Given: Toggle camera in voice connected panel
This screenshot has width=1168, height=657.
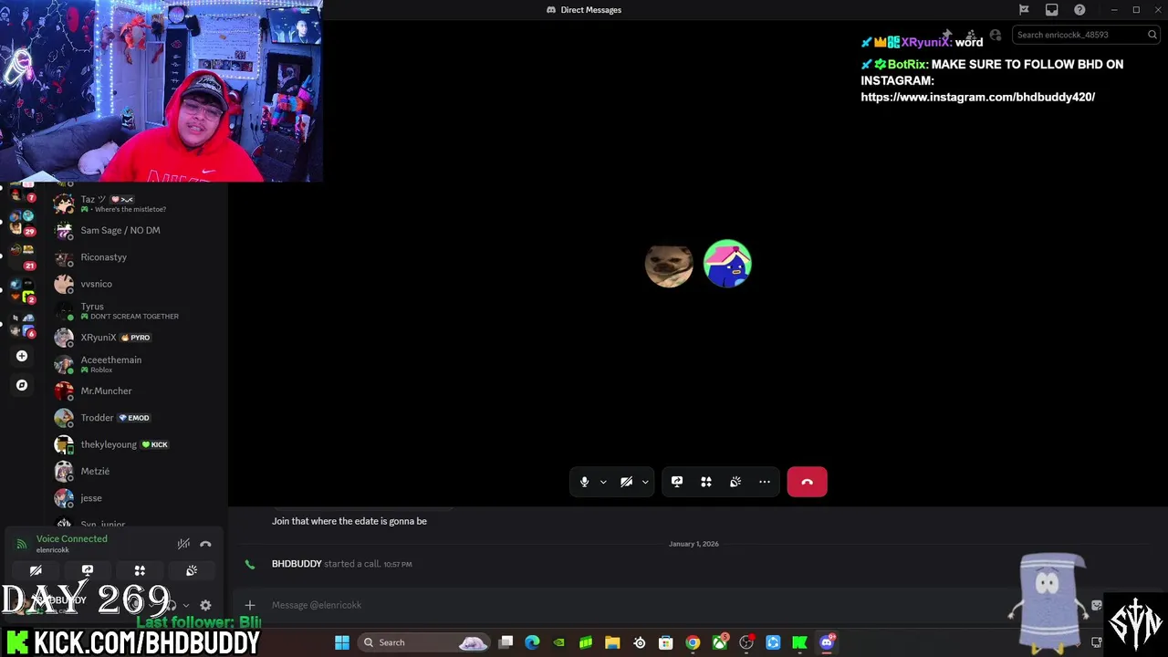Looking at the screenshot, I should point(36,570).
